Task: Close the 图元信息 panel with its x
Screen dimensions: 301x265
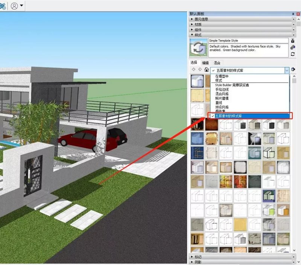Action: pos(293,19)
